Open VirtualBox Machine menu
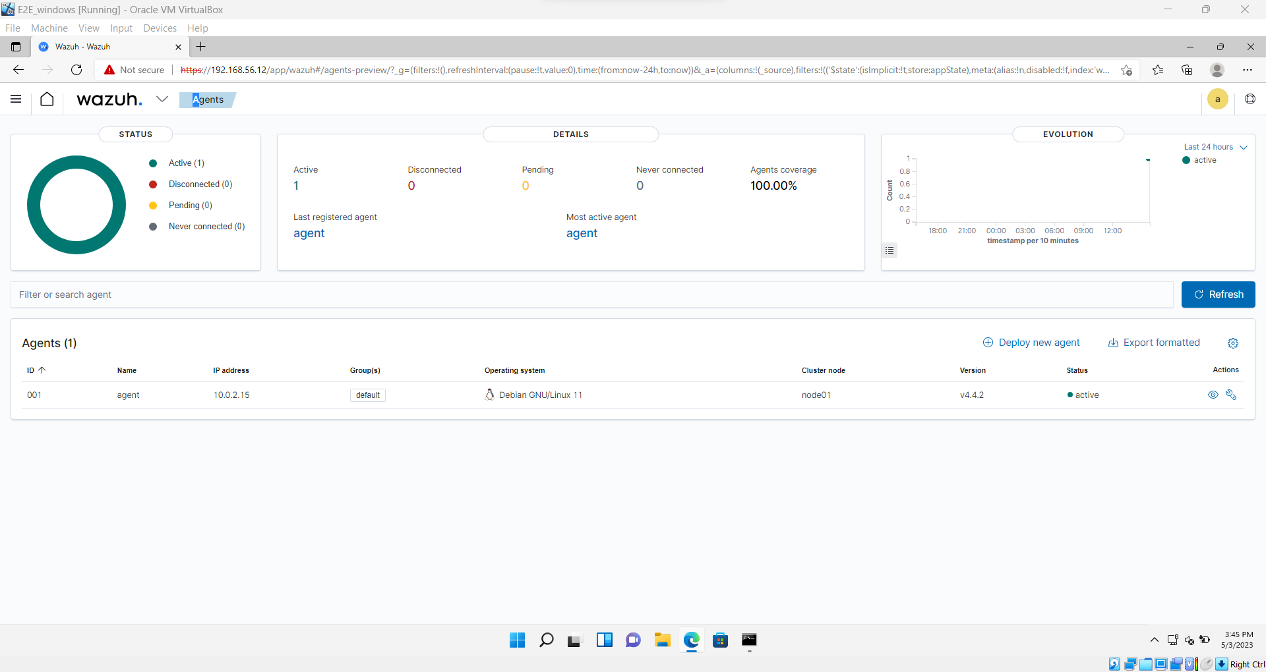 click(49, 28)
